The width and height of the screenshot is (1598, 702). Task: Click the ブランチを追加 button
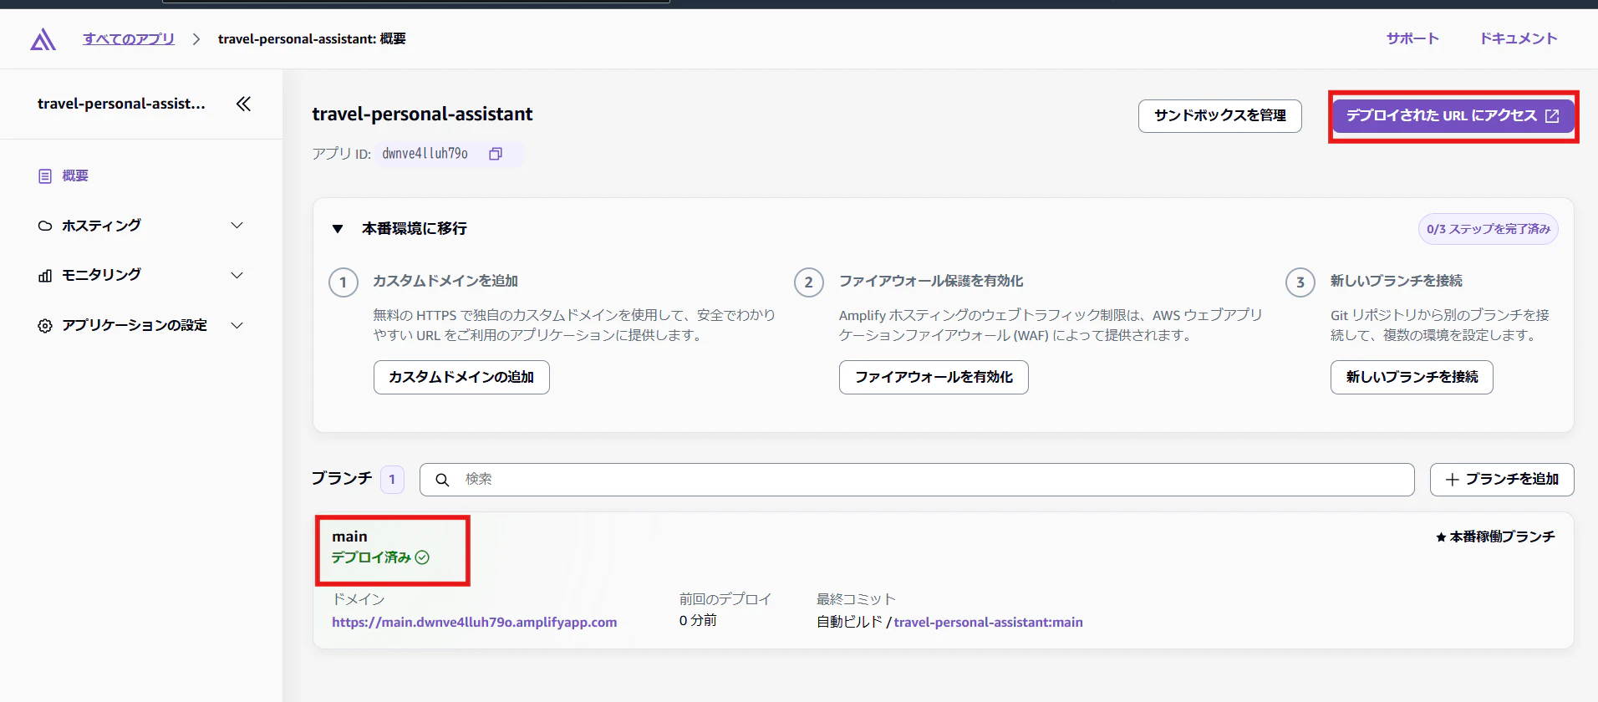tap(1502, 480)
